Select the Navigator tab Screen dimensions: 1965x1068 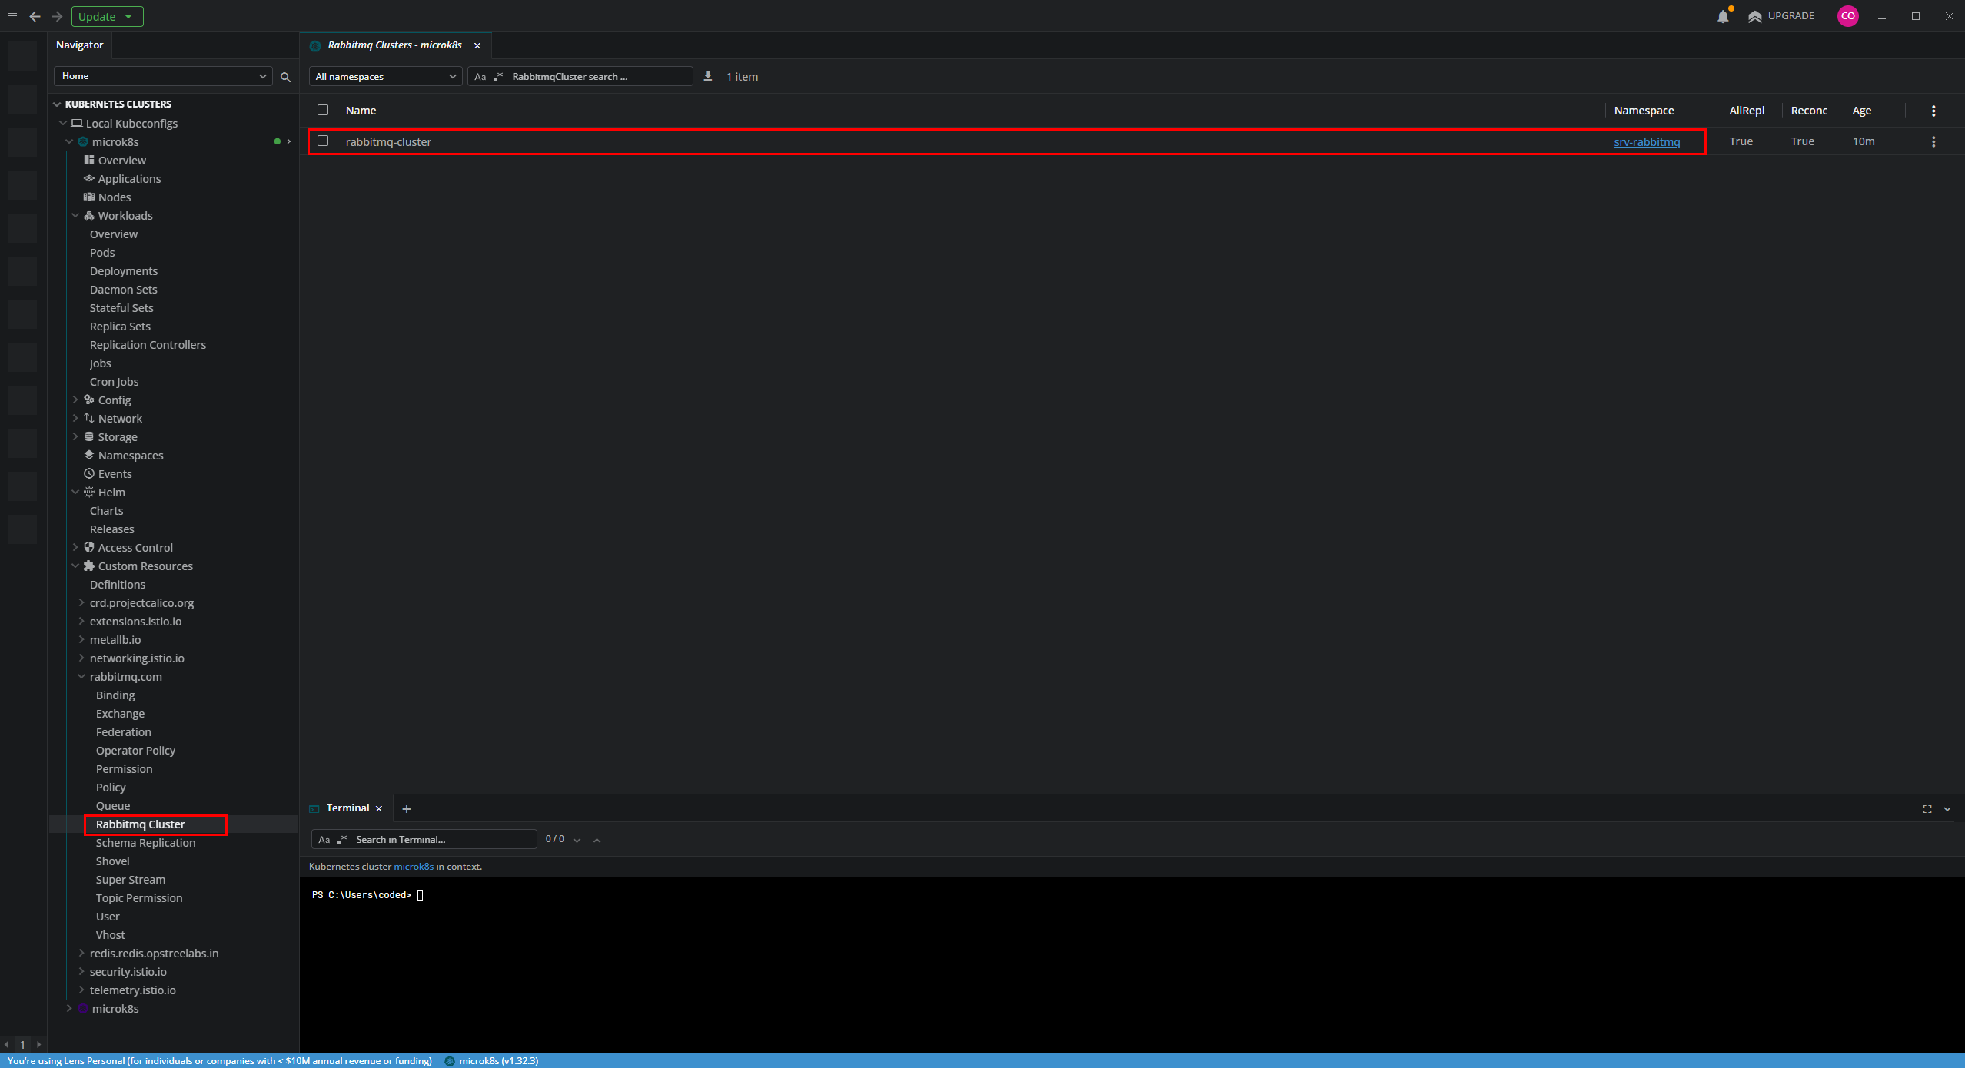(80, 45)
